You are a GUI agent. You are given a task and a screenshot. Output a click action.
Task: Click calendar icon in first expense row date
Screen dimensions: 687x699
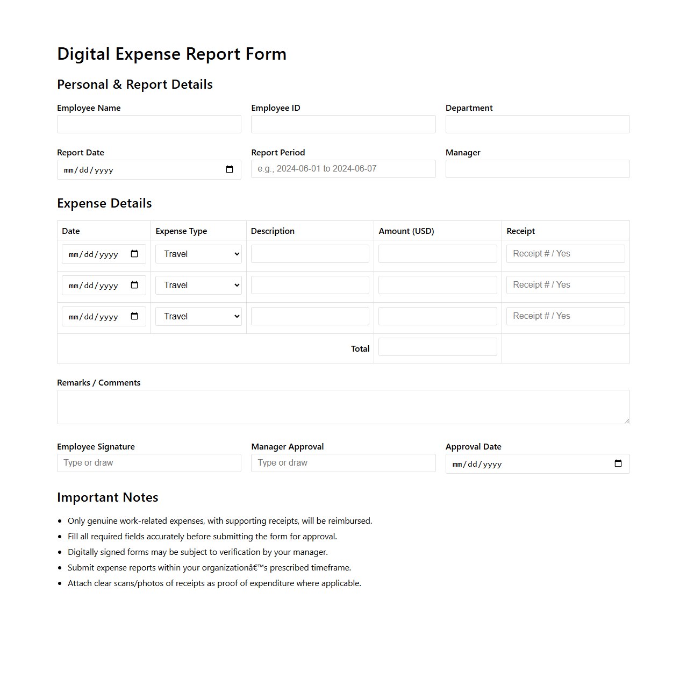(134, 254)
